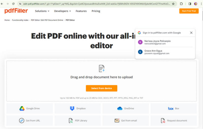
Task: Select Grace Ann Sigua's blue avatar
Action: (x=140, y=52)
